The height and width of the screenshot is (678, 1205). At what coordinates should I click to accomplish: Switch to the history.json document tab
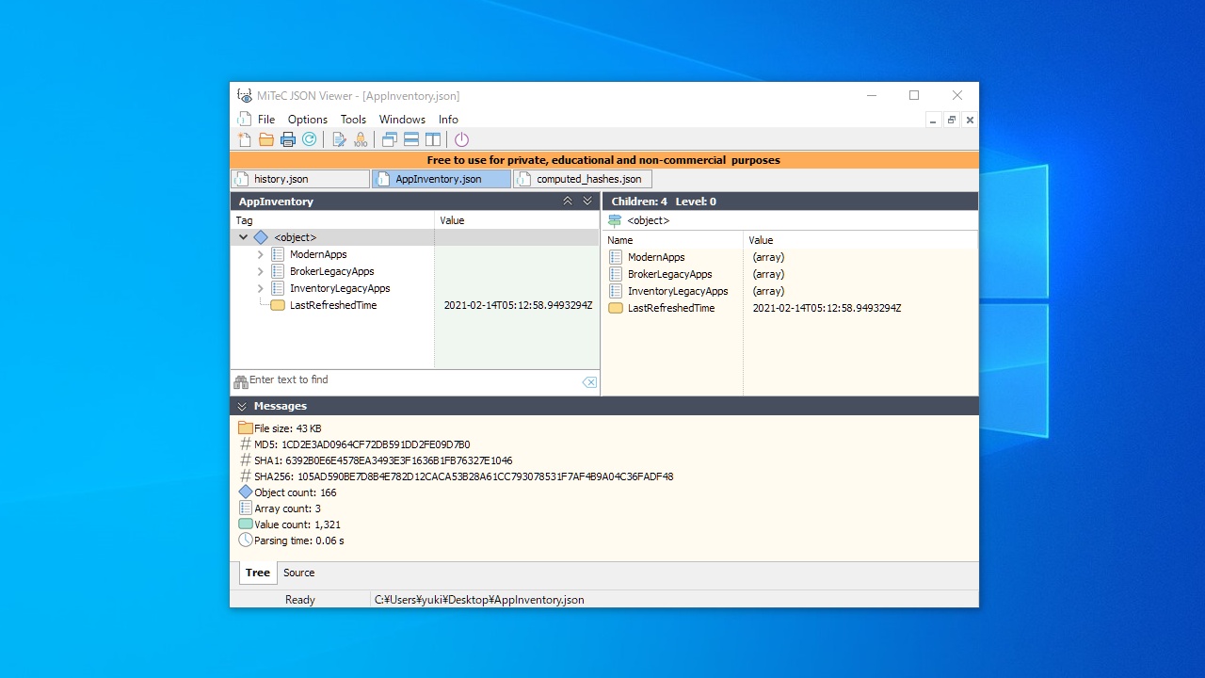point(300,179)
